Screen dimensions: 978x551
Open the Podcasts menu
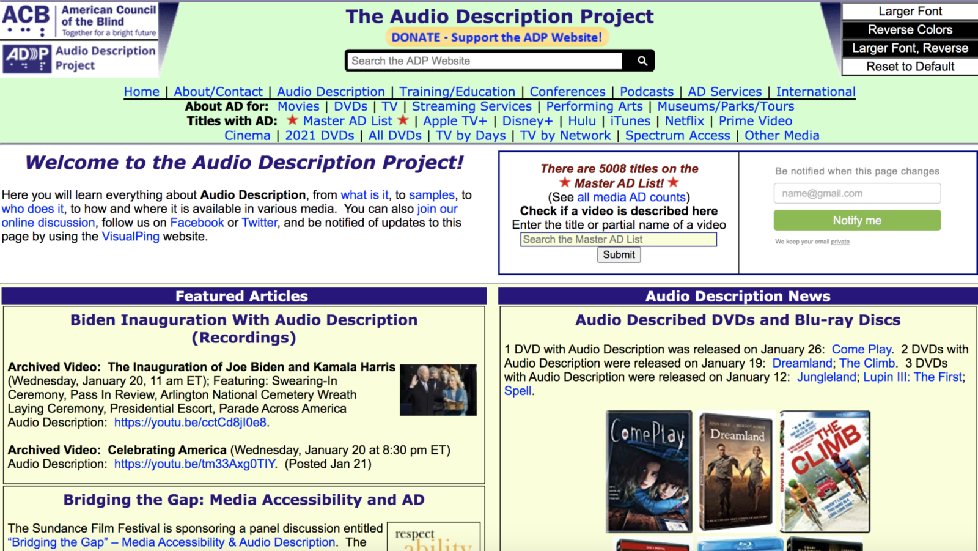point(647,92)
